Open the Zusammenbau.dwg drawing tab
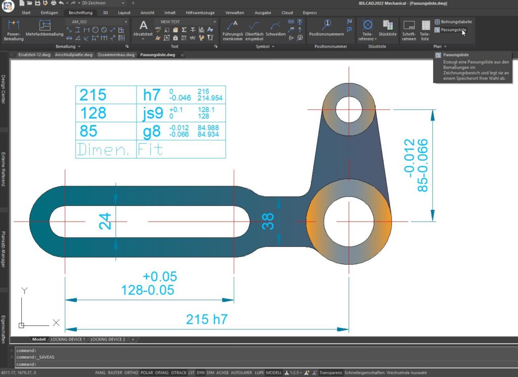This screenshot has height=377, width=518. click(115, 55)
